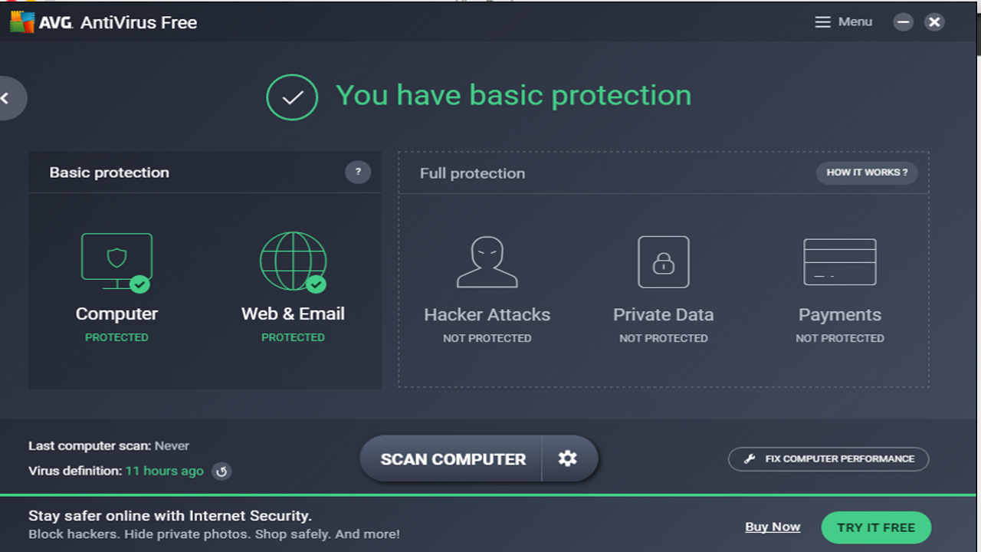Click the Private Data padlock icon
This screenshot has width=981, height=552.
pyautogui.click(x=664, y=262)
